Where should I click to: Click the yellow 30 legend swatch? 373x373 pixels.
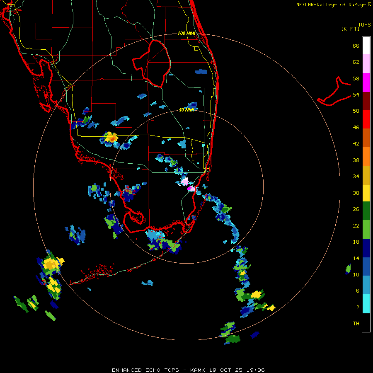coord(366,193)
